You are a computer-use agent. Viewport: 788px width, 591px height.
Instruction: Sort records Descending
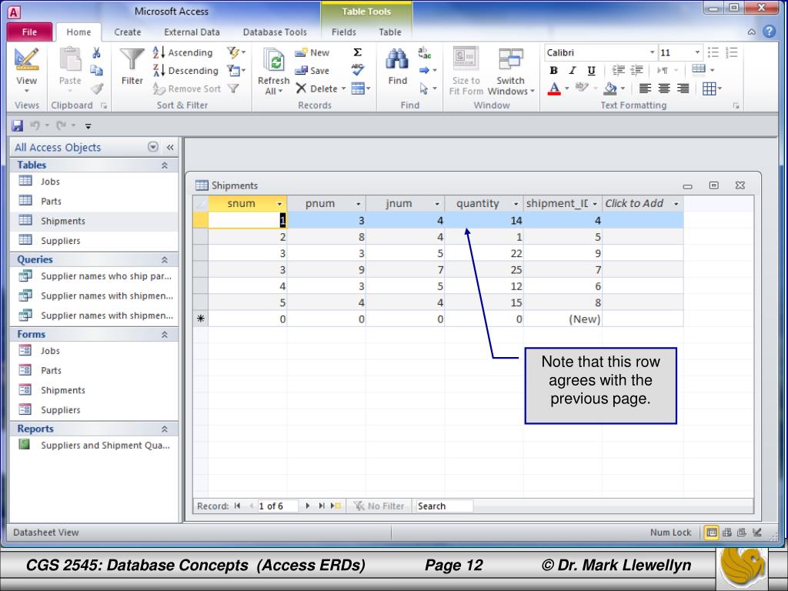tap(185, 70)
